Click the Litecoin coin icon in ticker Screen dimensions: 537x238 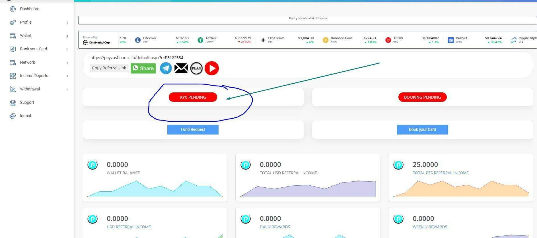click(138, 40)
